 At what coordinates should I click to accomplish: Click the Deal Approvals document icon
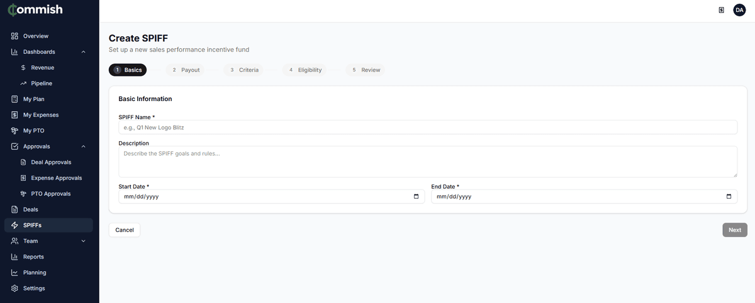coord(23,162)
